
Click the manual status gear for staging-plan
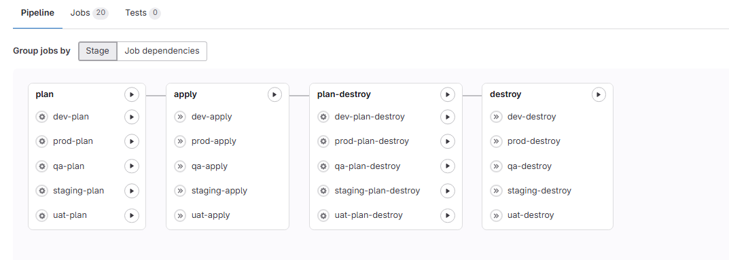click(42, 191)
